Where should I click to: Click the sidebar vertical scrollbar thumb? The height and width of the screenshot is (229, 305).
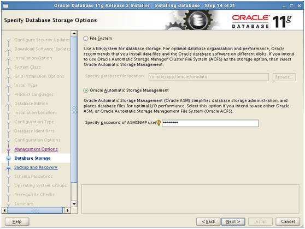74,109
